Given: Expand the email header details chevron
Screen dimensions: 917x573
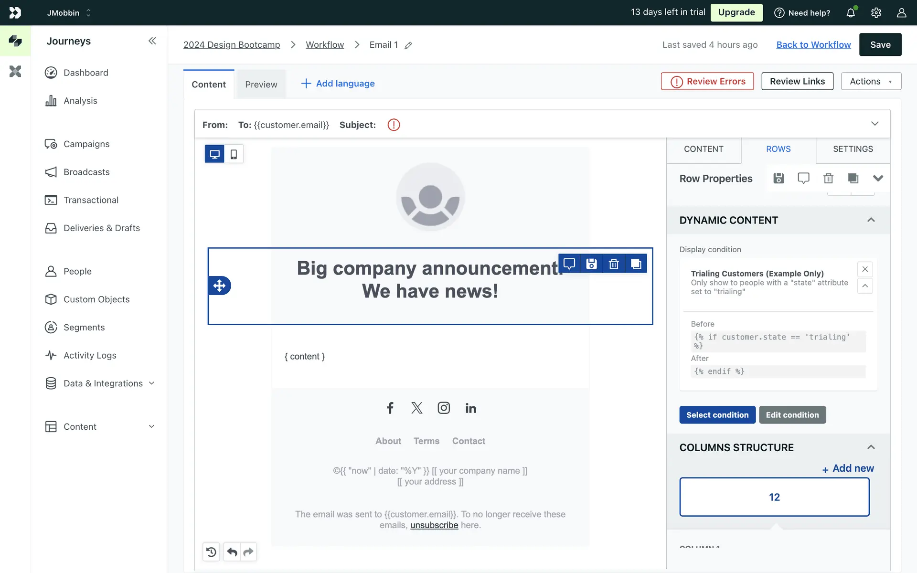Looking at the screenshot, I should (874, 124).
